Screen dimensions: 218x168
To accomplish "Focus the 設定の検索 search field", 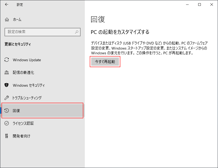I will (x=42, y=32).
